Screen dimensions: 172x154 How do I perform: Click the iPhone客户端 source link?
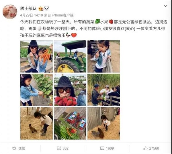62,15
